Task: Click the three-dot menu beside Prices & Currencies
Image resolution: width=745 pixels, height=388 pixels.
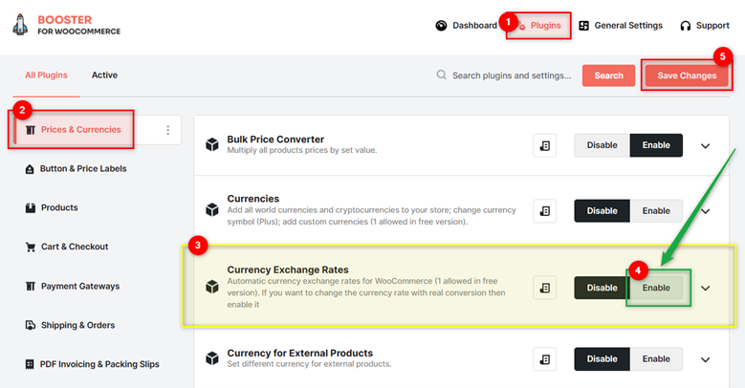Action: [x=167, y=130]
